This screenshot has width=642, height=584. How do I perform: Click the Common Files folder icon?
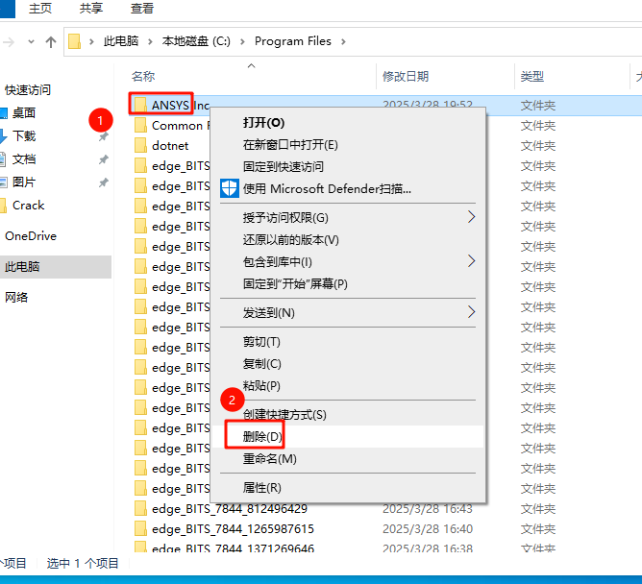(x=140, y=125)
